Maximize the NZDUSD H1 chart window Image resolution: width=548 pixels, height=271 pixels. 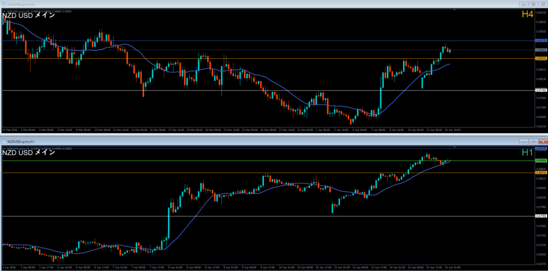532,141
